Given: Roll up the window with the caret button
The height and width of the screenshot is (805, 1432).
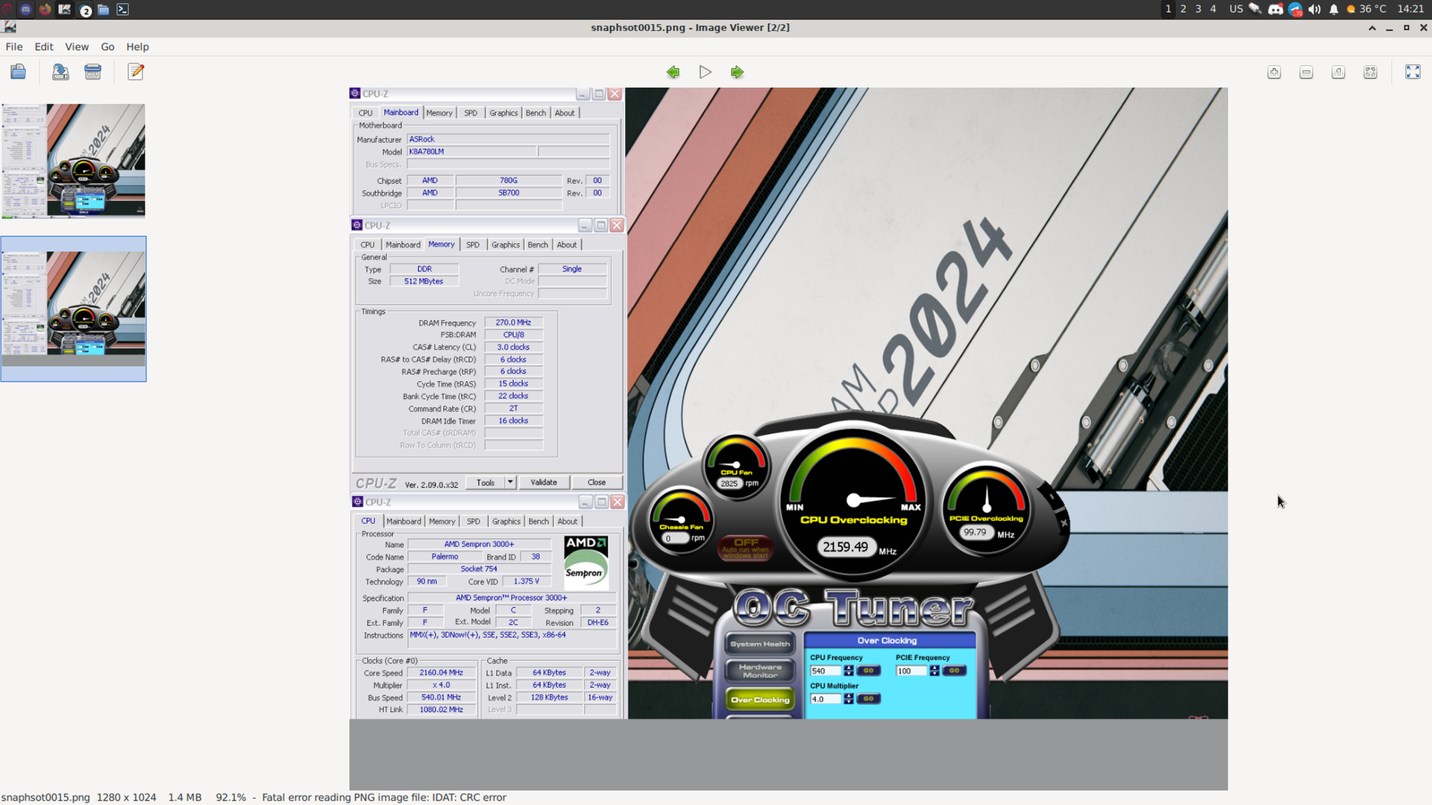Looking at the screenshot, I should click(x=1372, y=28).
